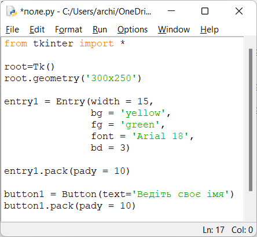Click the 'Arial 18' font string
Screen dimensions: 257x237
coord(160,136)
